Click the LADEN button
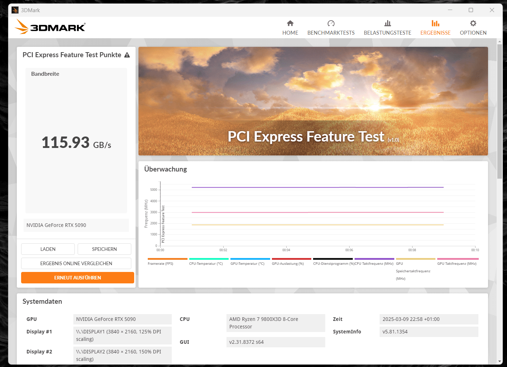507x367 pixels. click(48, 249)
